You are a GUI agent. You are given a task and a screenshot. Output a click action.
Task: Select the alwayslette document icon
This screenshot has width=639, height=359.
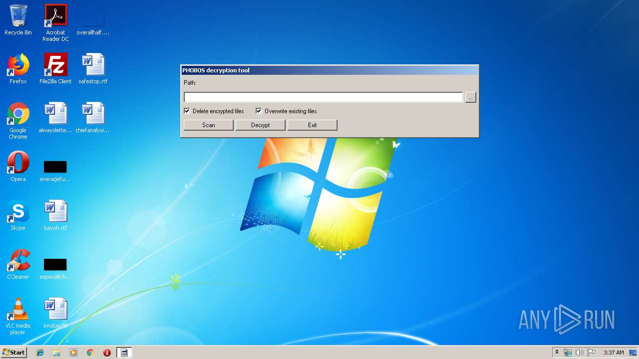[x=55, y=118]
